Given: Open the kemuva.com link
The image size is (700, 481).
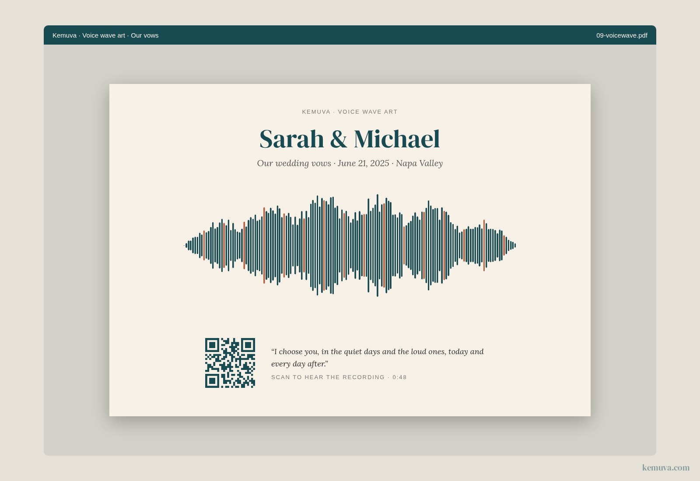Looking at the screenshot, I should [666, 467].
